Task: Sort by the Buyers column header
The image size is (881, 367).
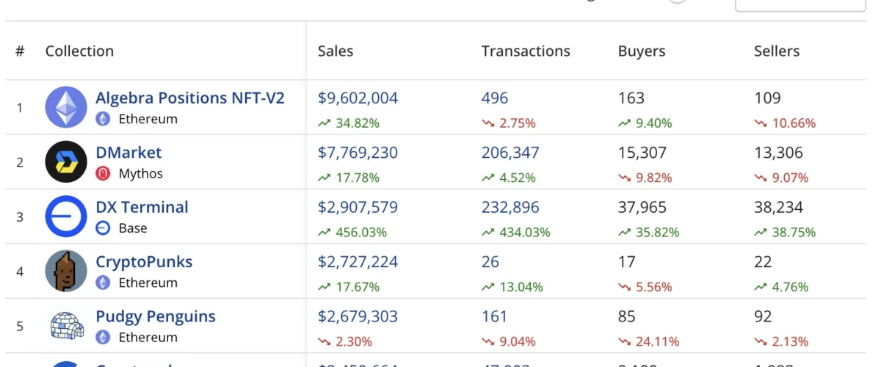Action: click(642, 51)
